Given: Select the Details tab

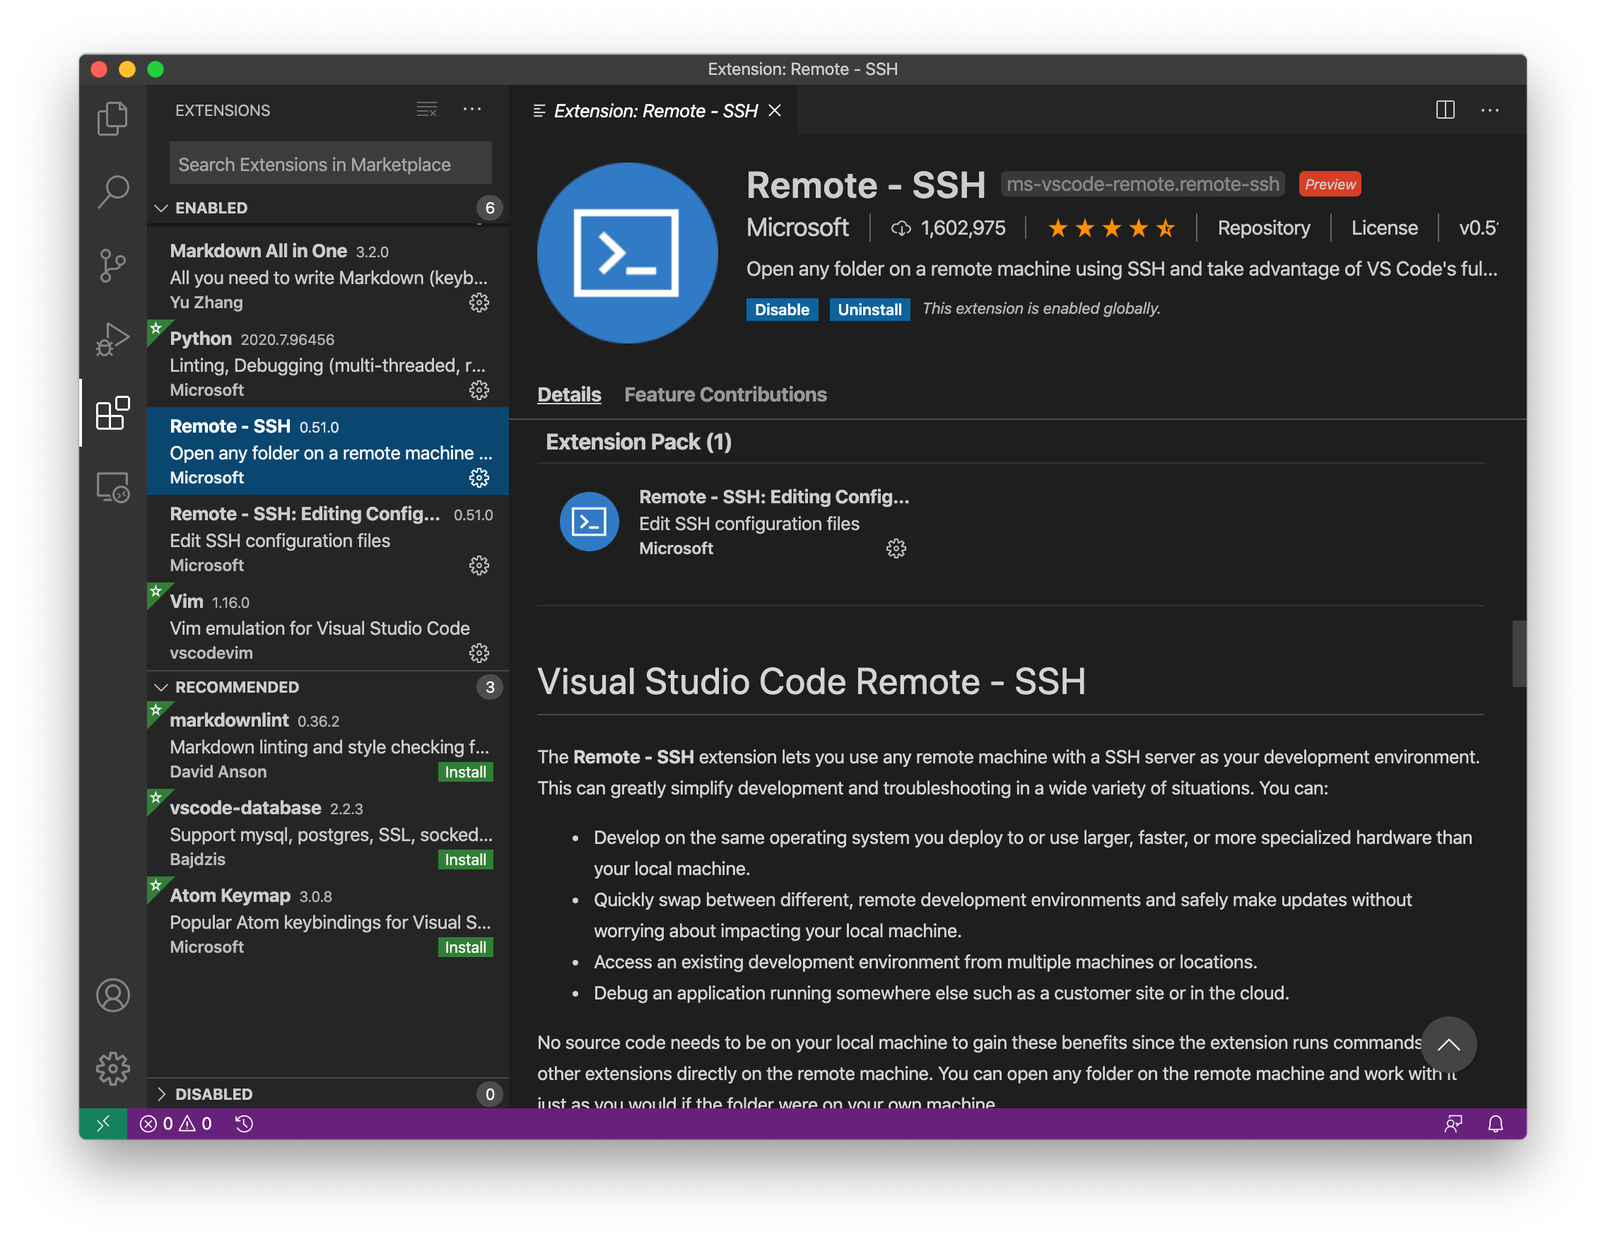Looking at the screenshot, I should 568,395.
